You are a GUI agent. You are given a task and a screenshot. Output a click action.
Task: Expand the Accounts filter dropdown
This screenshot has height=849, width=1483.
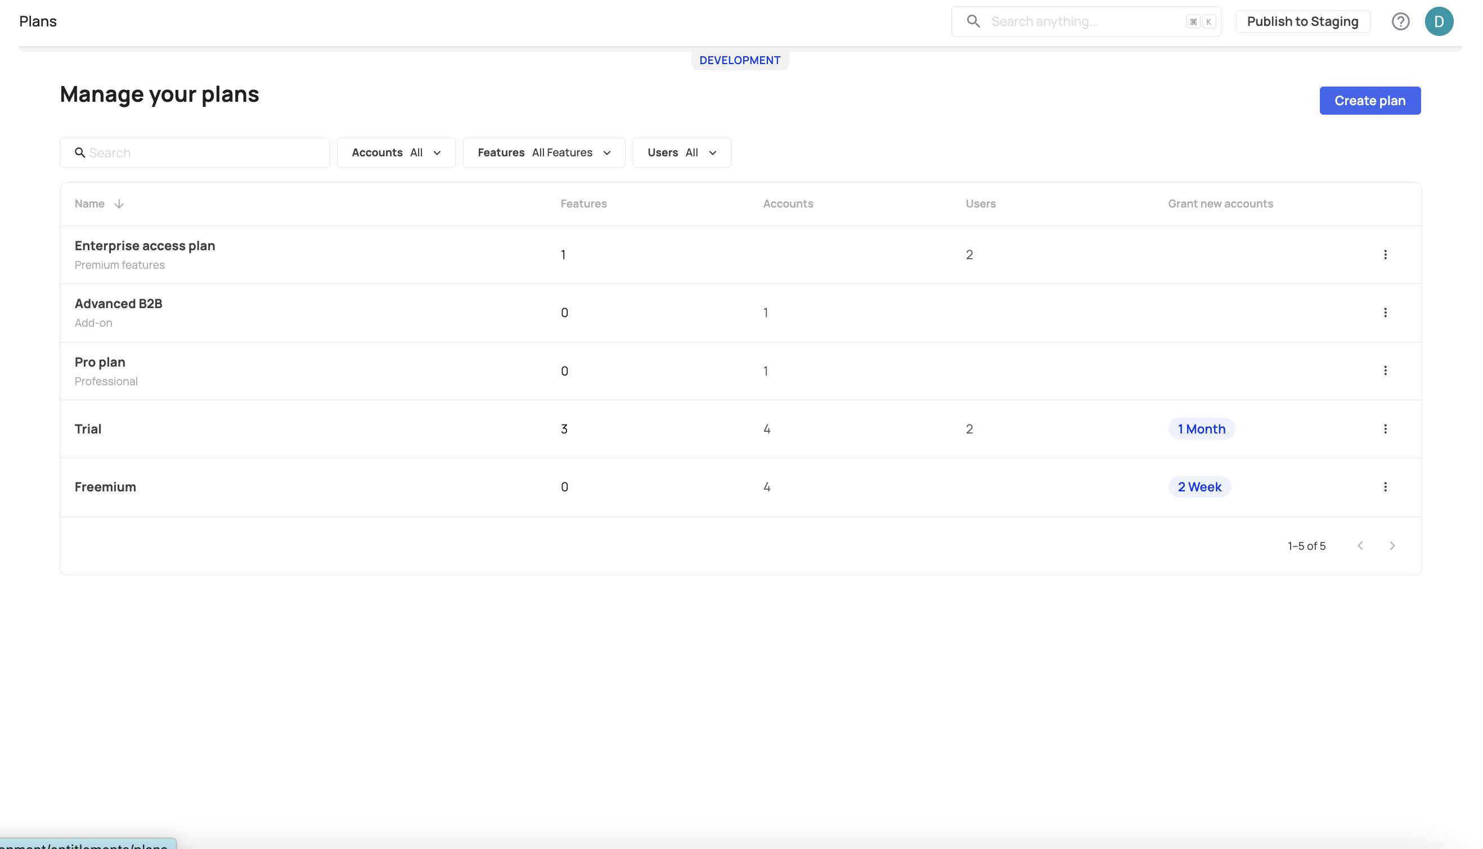(396, 153)
